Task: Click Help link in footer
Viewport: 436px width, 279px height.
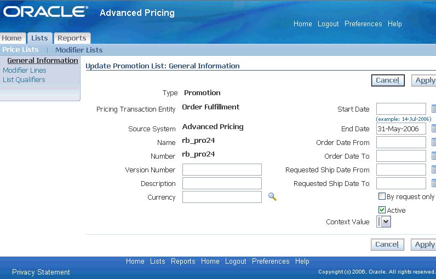Action: (x=302, y=261)
